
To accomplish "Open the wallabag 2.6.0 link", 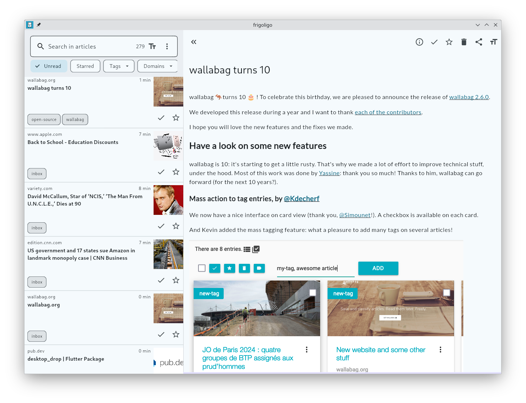I will [x=469, y=97].
